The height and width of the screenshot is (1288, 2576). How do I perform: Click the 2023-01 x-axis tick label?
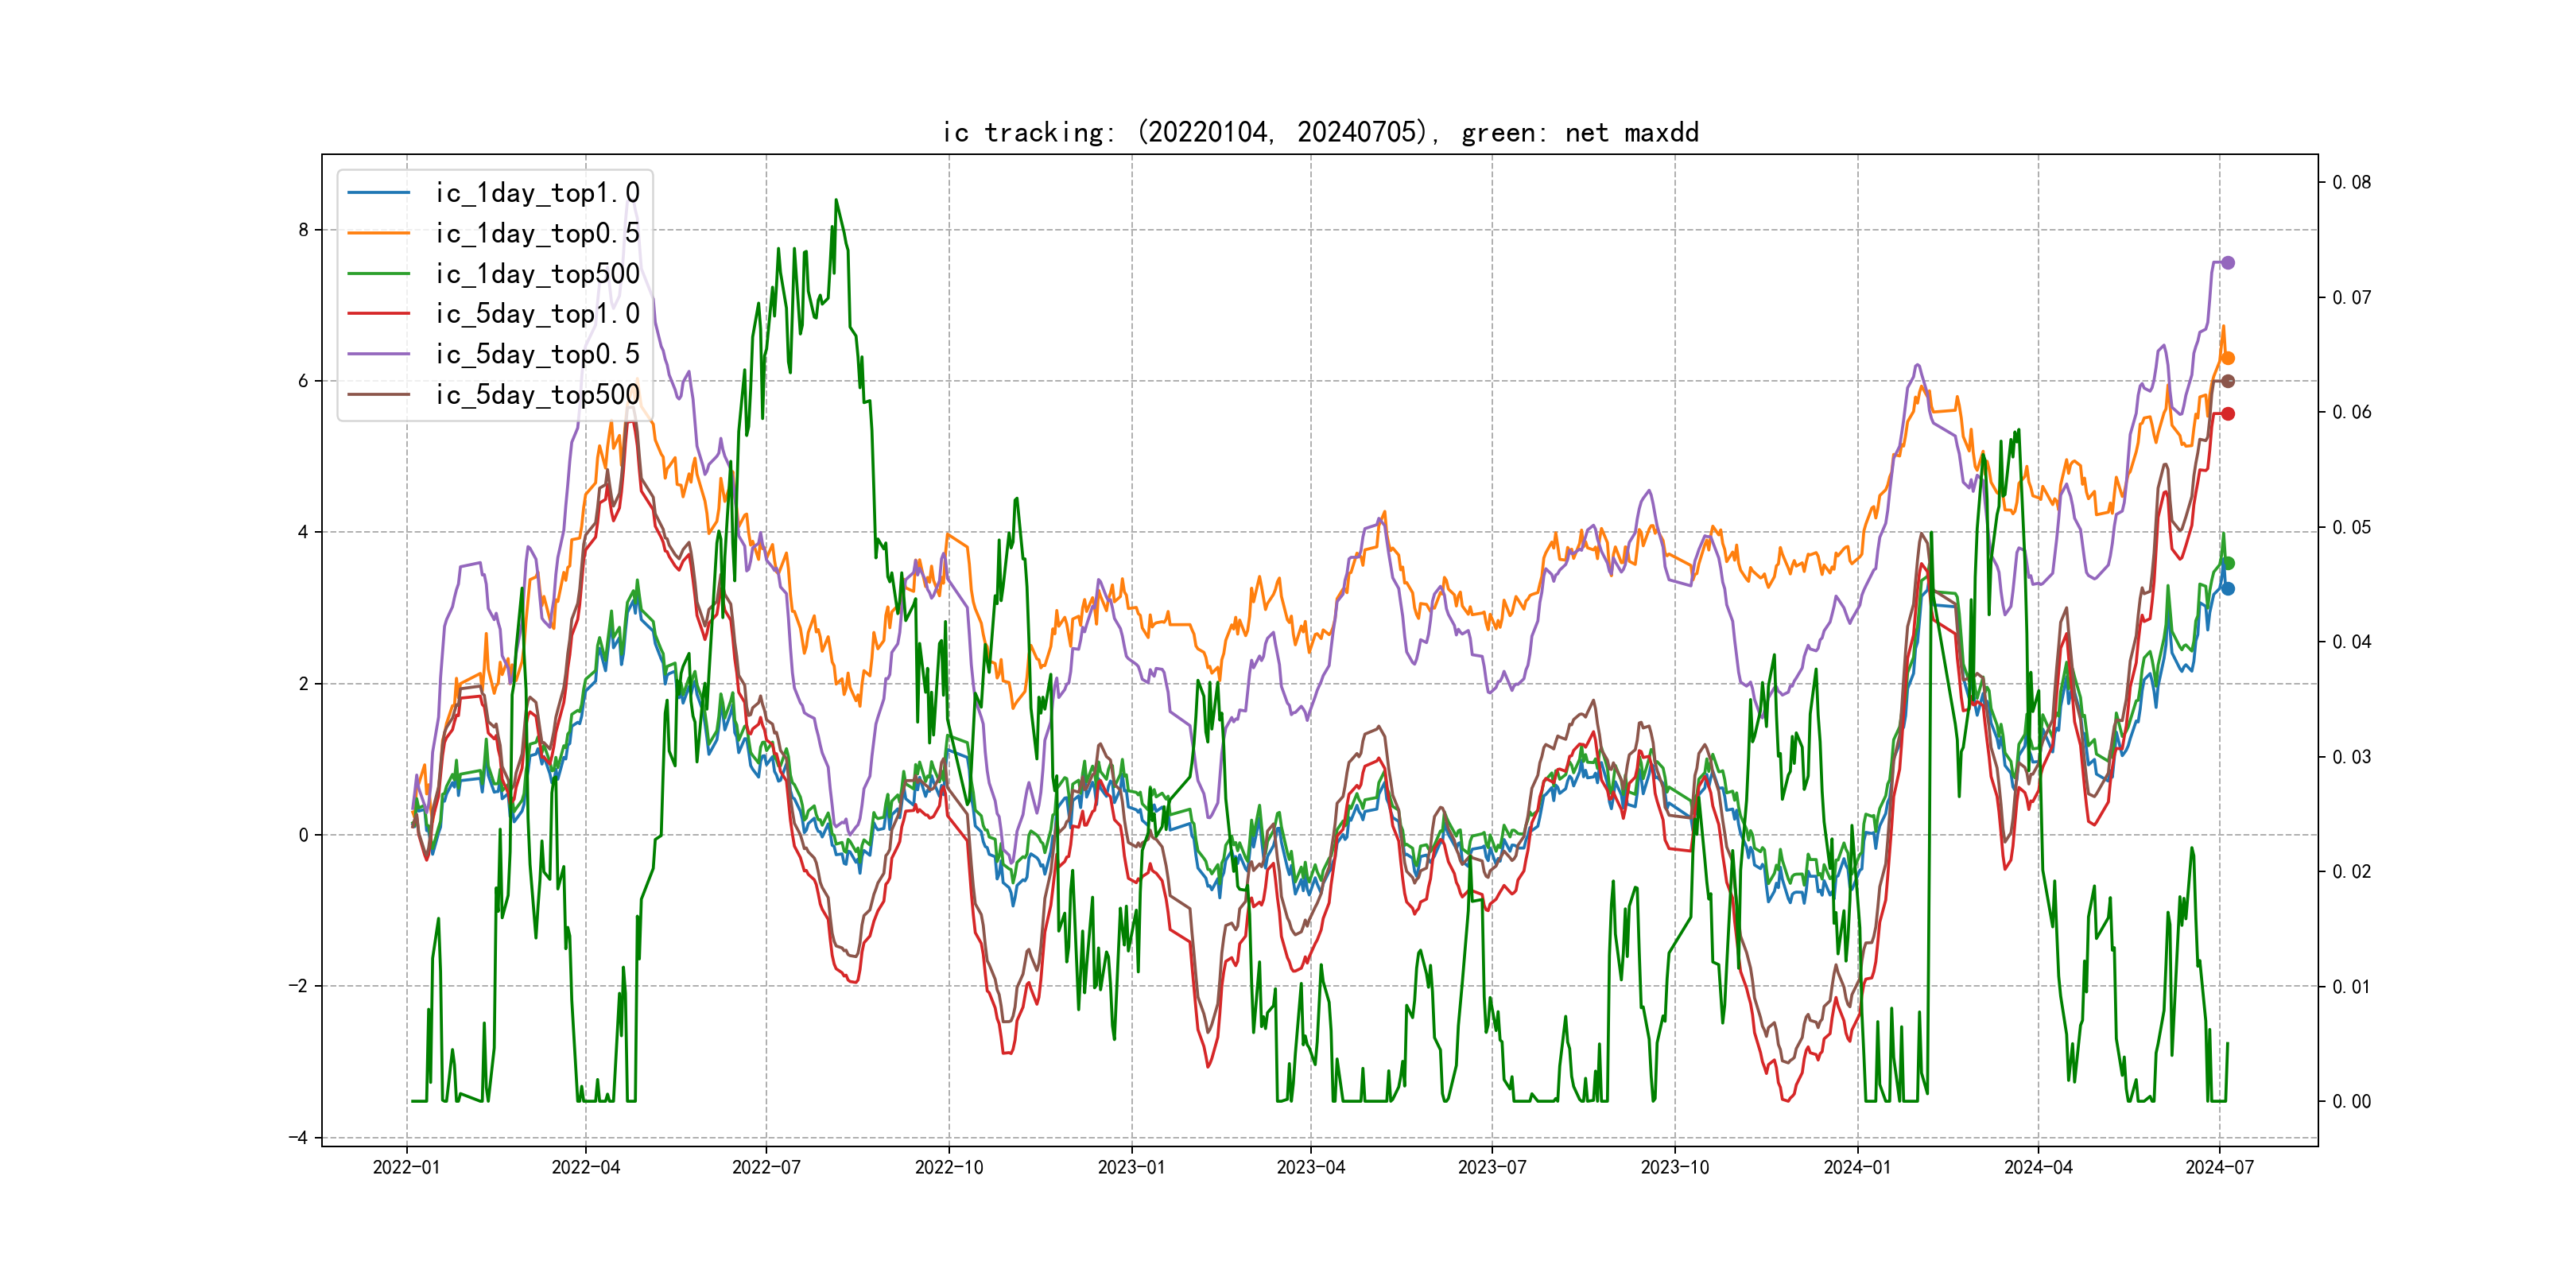[1131, 1167]
